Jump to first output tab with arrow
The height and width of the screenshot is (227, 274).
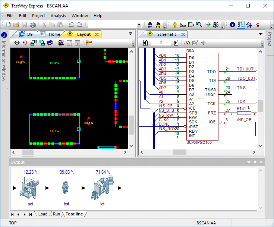click(x=12, y=214)
